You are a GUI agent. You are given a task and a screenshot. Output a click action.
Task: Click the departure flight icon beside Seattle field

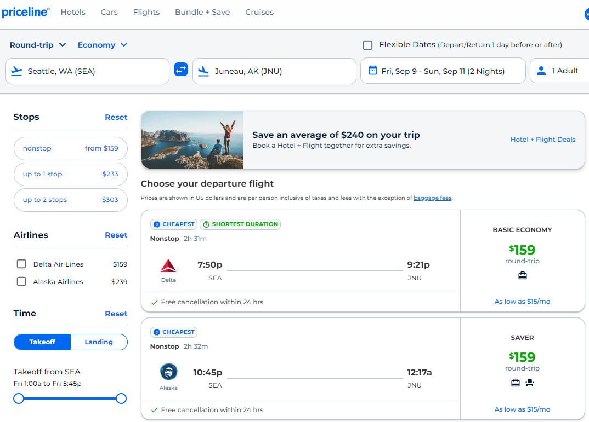click(16, 71)
